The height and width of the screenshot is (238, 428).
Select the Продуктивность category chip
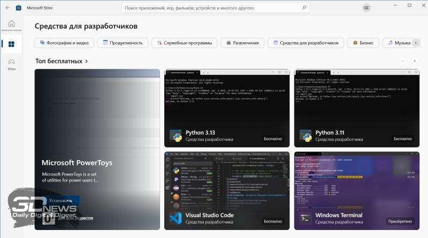pyautogui.click(x=123, y=43)
